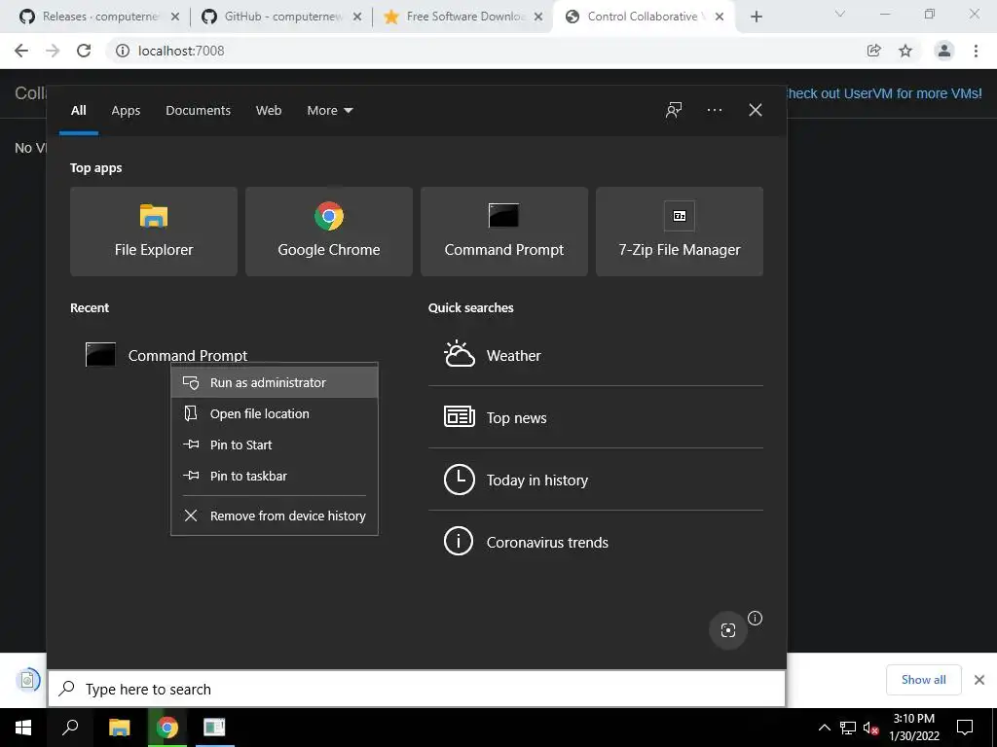Click the taskbar search magnifier icon
Screen dimensions: 997x747
[x=70, y=728]
